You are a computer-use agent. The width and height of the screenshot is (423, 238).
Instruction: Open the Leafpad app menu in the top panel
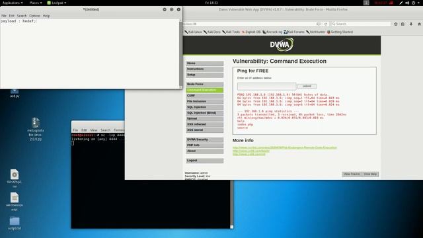point(57,3)
